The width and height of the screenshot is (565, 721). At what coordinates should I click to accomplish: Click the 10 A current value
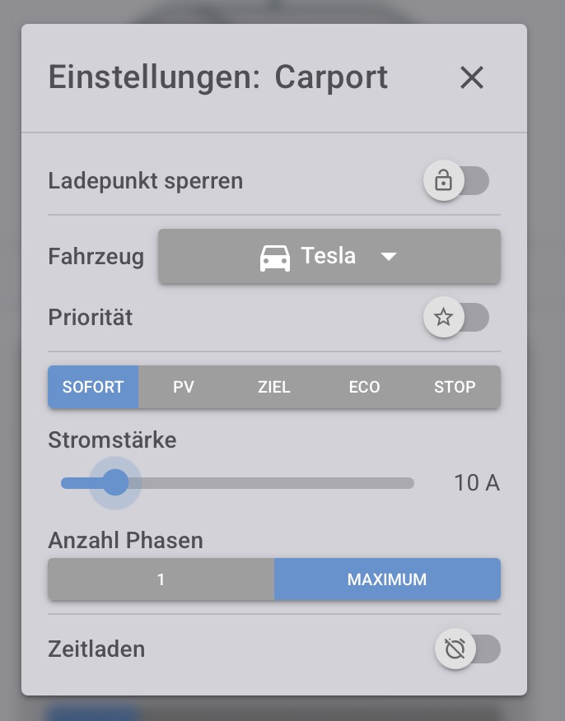[477, 483]
